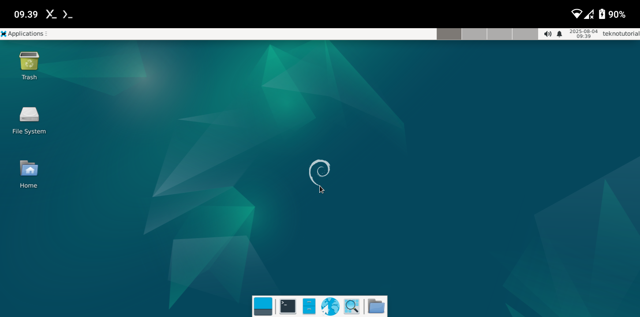The height and width of the screenshot is (317, 640).
Task: Launch Terminal Emulator from the dock
Action: tap(288, 306)
